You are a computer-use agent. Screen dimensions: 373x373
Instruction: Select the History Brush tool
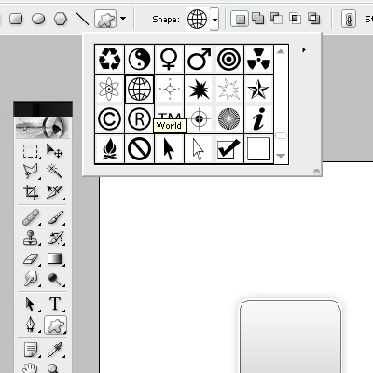coord(55,238)
